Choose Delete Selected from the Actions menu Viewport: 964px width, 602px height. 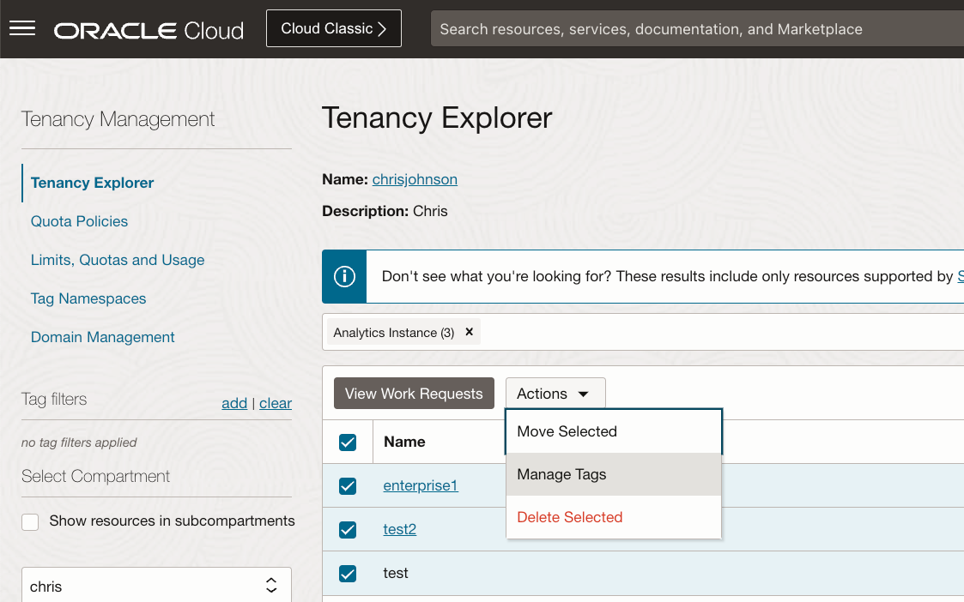569,517
